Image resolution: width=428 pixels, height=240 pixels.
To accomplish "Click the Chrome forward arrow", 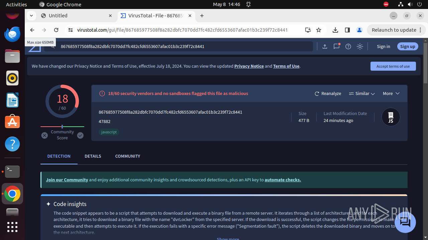I will [44, 30].
